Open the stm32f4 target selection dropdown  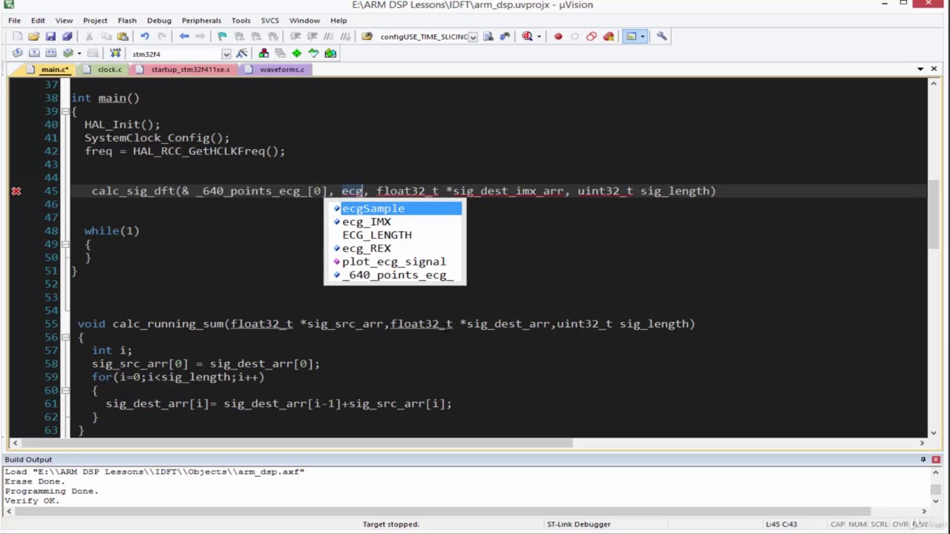pyautogui.click(x=226, y=53)
